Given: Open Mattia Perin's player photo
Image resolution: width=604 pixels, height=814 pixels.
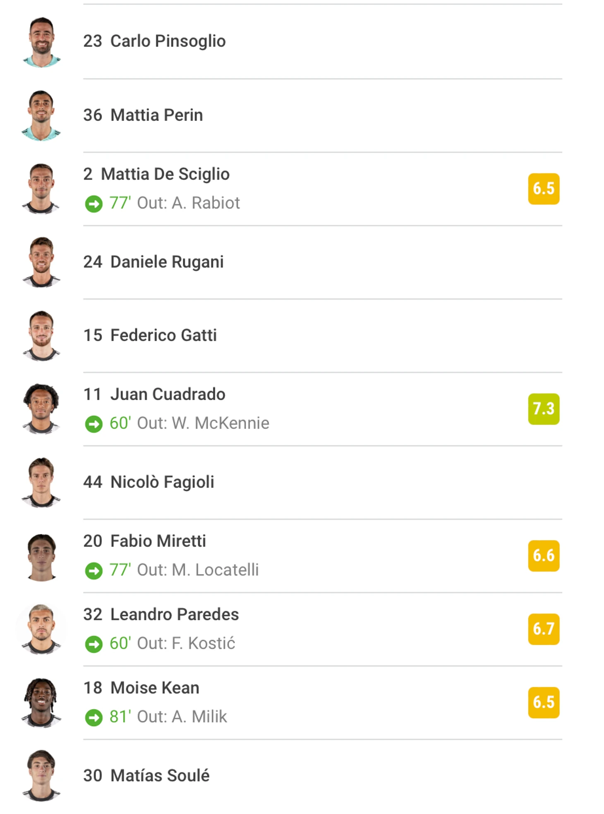Looking at the screenshot, I should (41, 115).
